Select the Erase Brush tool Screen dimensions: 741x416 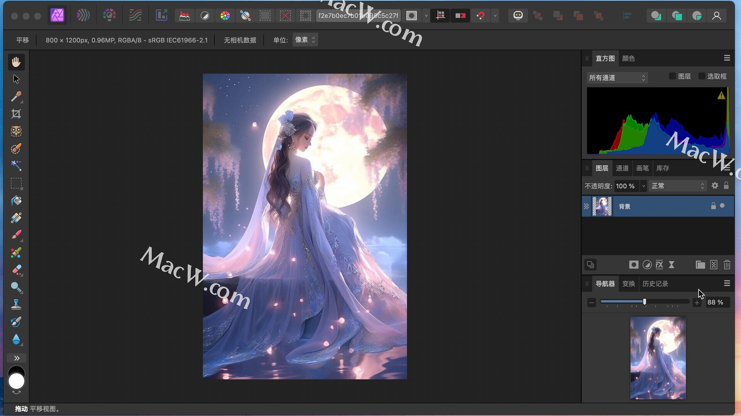pyautogui.click(x=16, y=270)
